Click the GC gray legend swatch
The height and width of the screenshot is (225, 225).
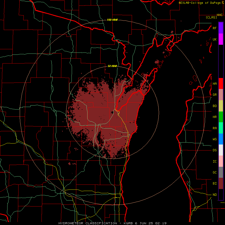coord(221,172)
